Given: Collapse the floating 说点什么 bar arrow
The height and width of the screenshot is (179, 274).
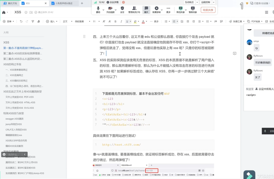Looking at the screenshot, I should (25, 154).
